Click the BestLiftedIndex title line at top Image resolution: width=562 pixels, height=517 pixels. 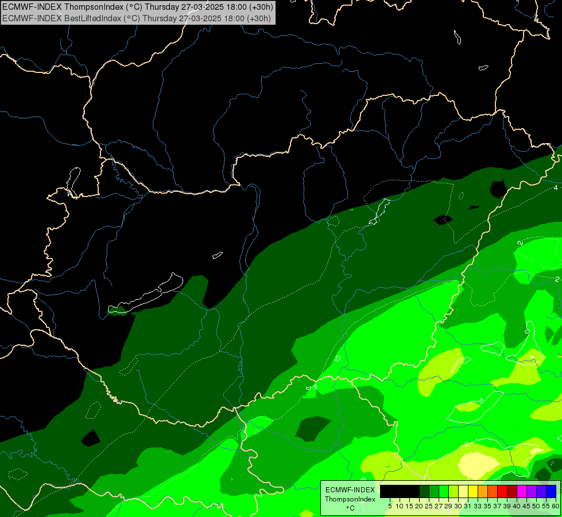[137, 18]
